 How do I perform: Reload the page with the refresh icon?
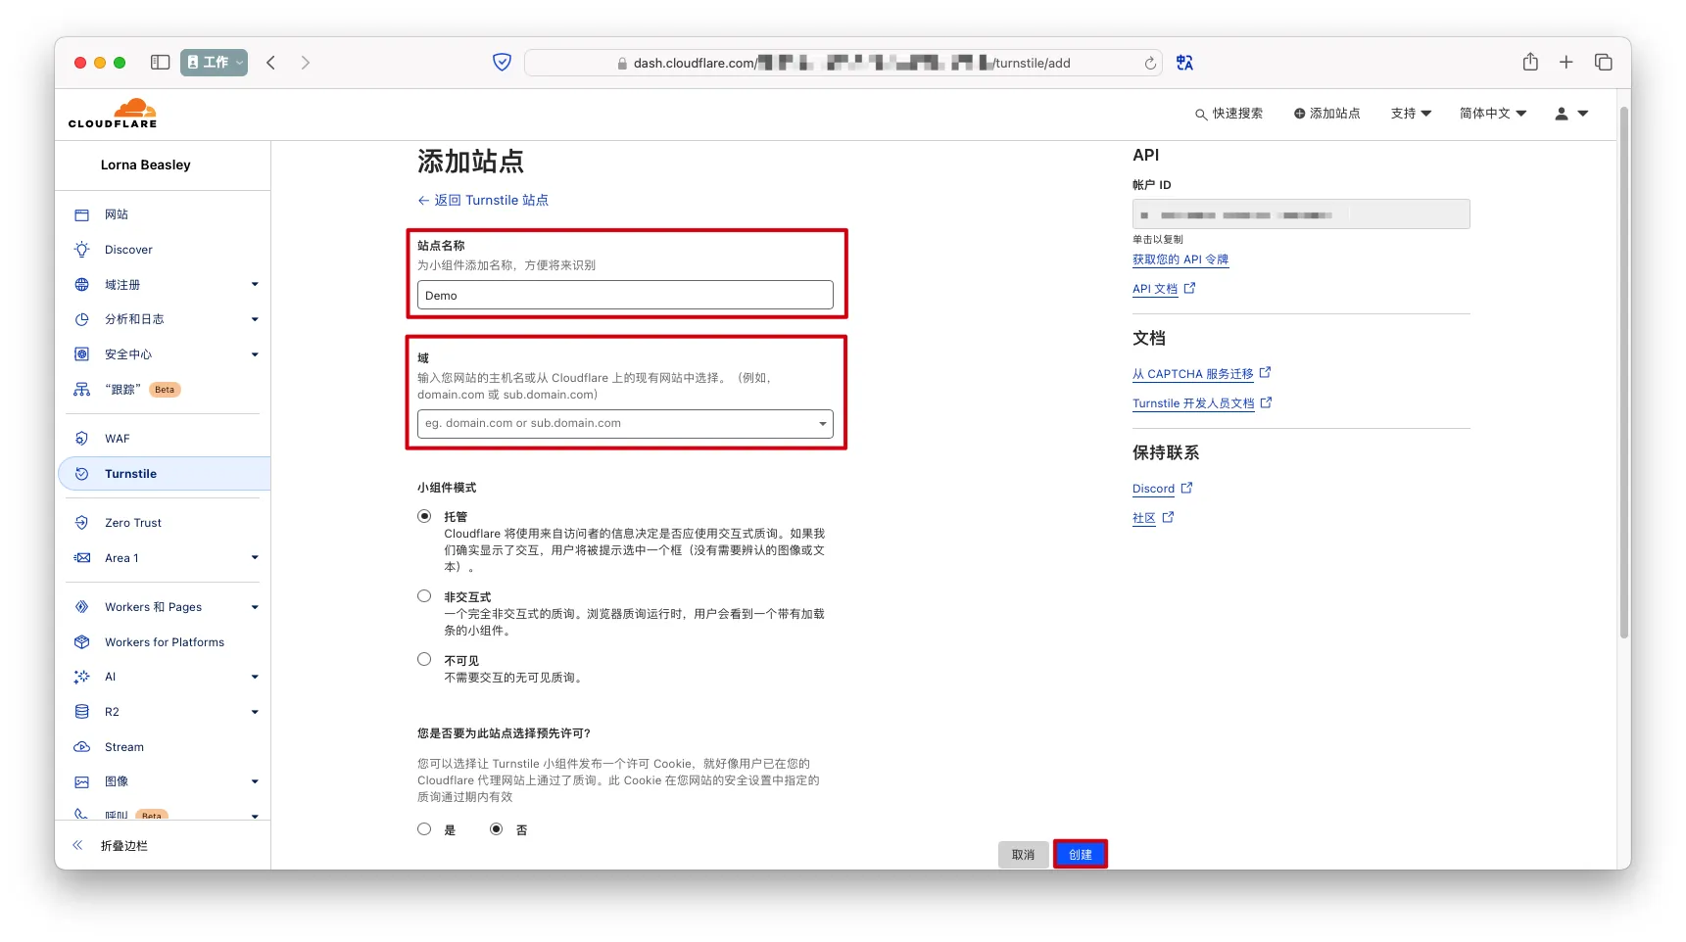click(1150, 64)
